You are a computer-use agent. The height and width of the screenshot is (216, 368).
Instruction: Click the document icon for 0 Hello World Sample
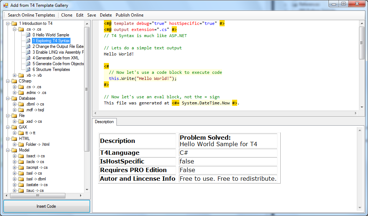pyautogui.click(x=28, y=35)
